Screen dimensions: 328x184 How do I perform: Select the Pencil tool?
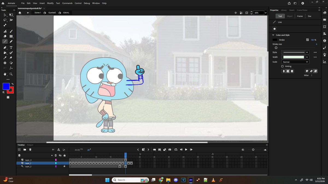[x=11, y=41]
